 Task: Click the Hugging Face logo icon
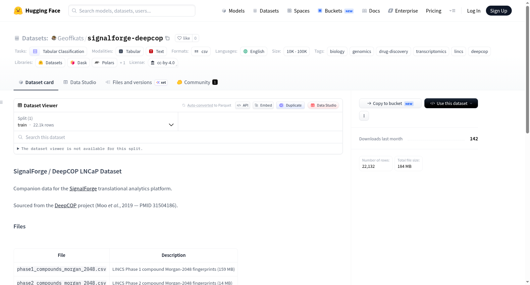tap(18, 11)
